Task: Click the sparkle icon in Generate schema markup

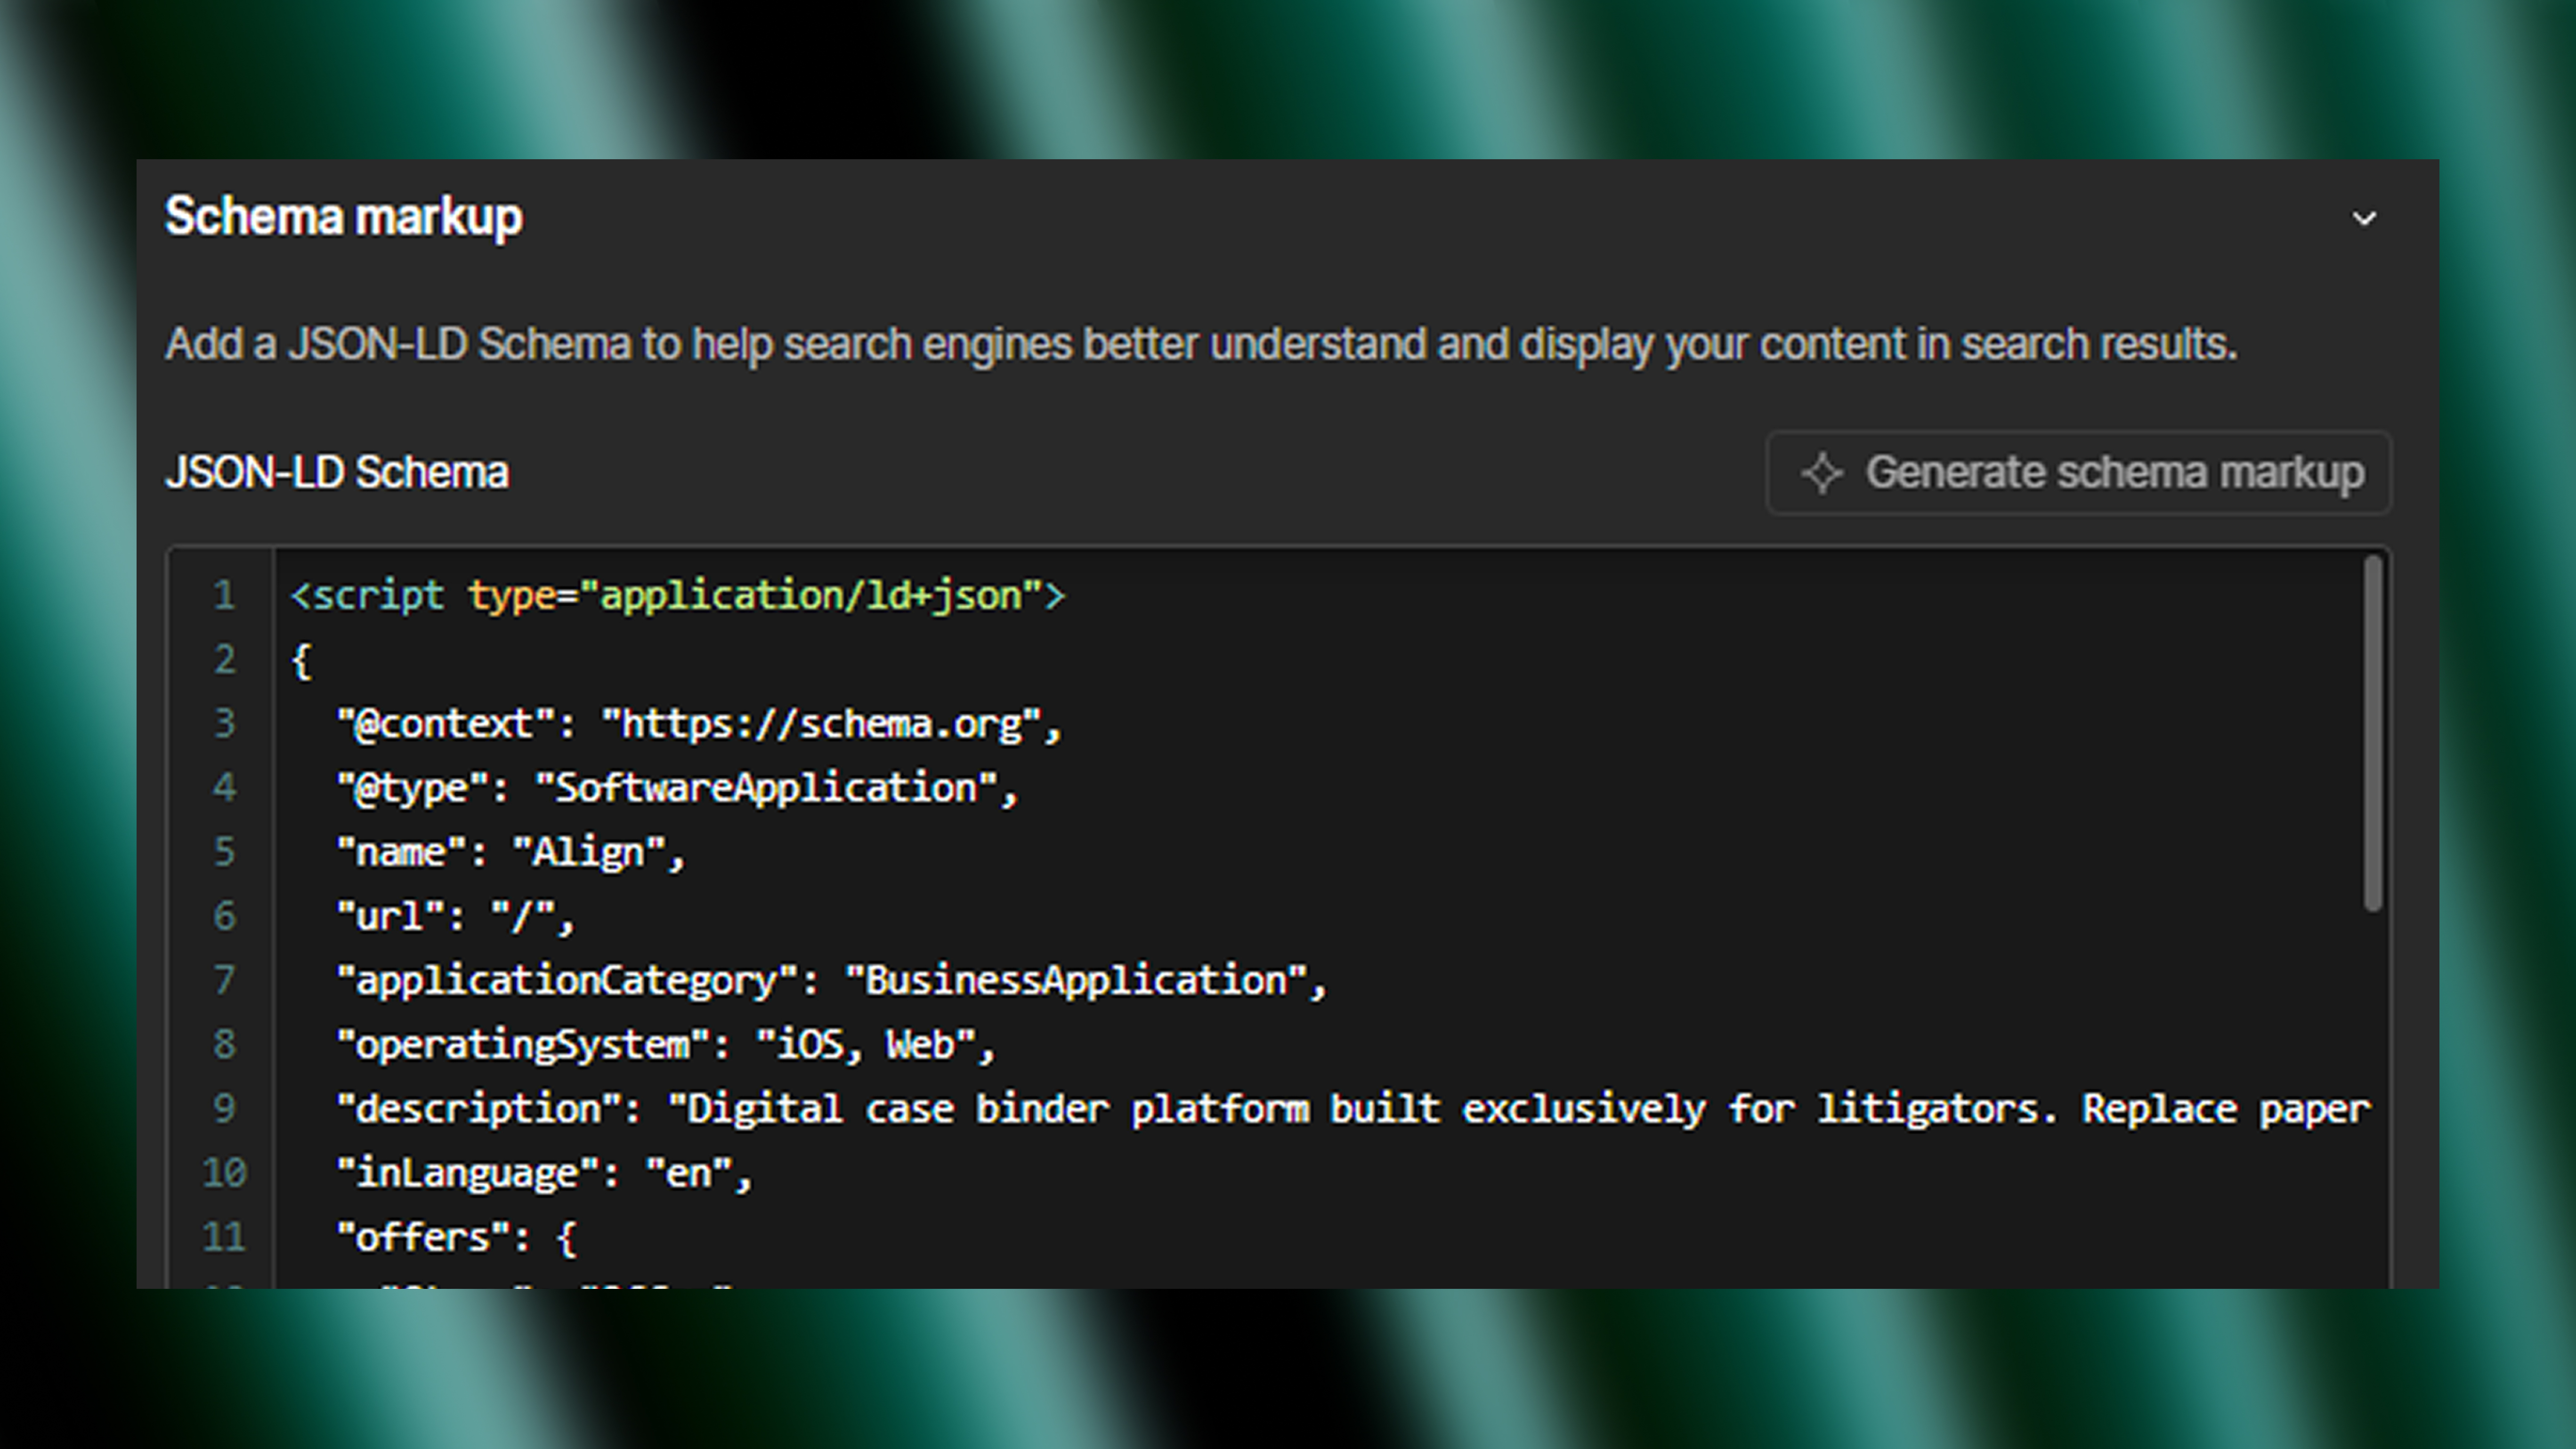Action: (1822, 473)
